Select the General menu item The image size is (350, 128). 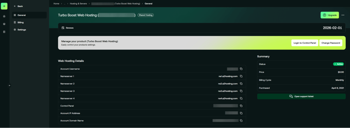coord(29,15)
